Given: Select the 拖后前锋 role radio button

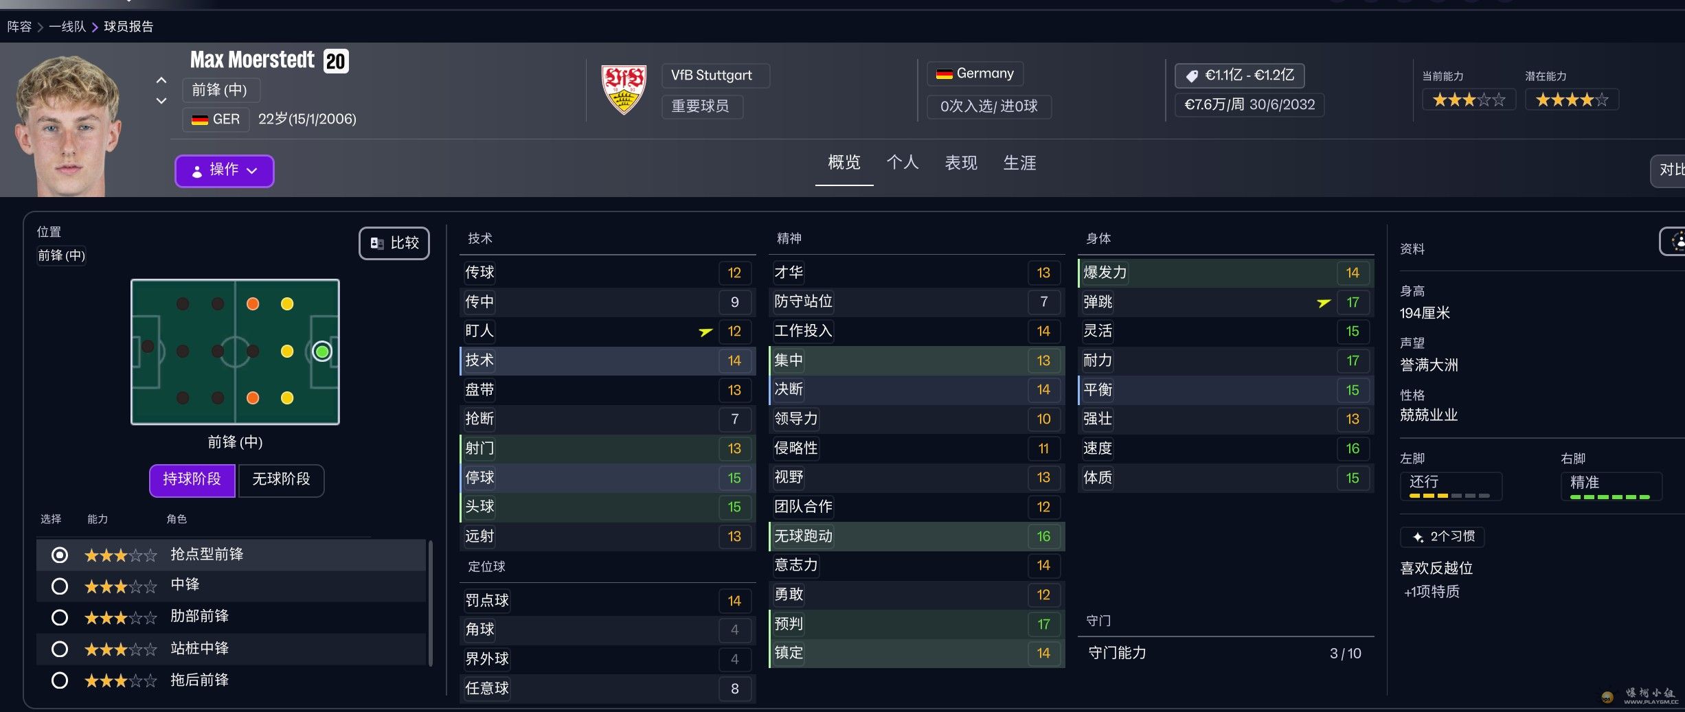Looking at the screenshot, I should (60, 680).
